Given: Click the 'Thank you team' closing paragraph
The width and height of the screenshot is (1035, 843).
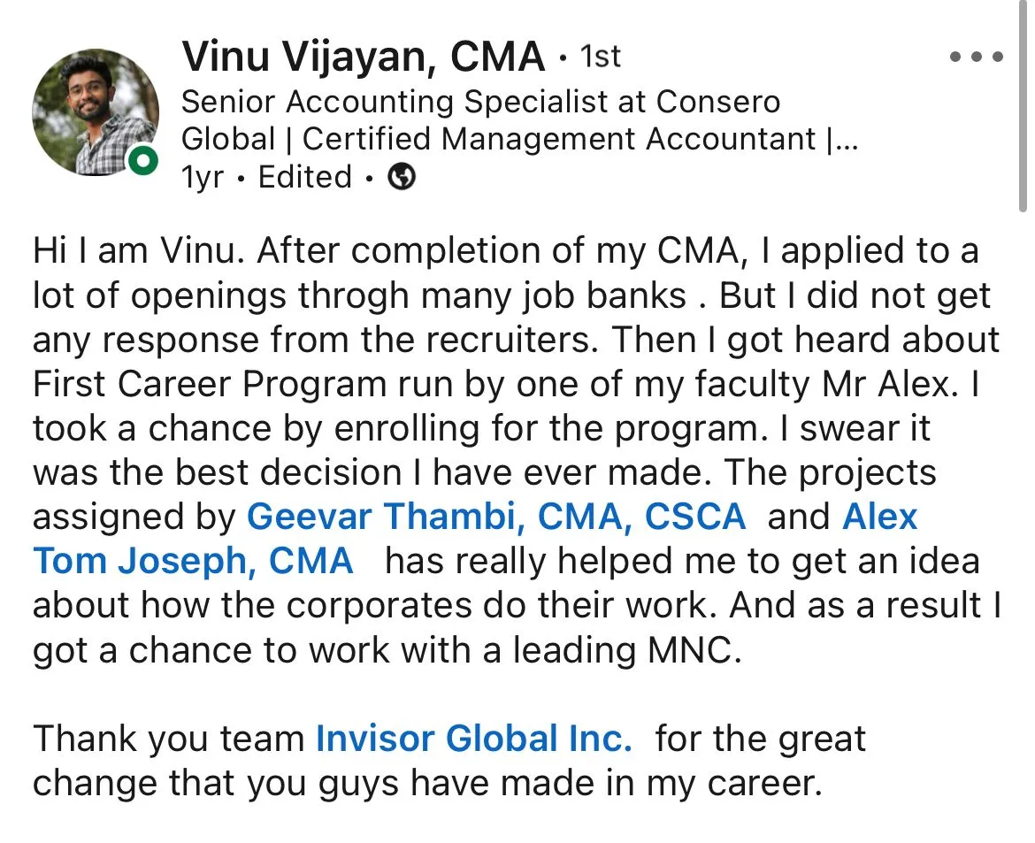Looking at the screenshot, I should [x=448, y=761].
